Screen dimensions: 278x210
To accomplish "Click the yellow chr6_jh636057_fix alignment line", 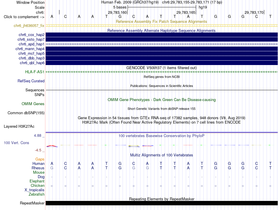I will tap(162, 26).
